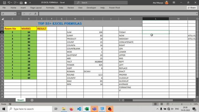Switch to Page Break Preview icon
Screen dimensions: 199x112
(x=168, y=104)
